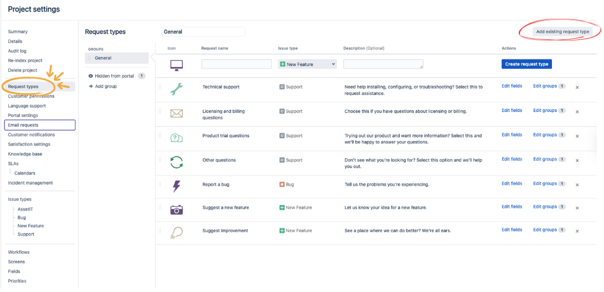This screenshot has width=604, height=292.
Task: Open Edit groups for Report a bug
Action: (x=545, y=183)
